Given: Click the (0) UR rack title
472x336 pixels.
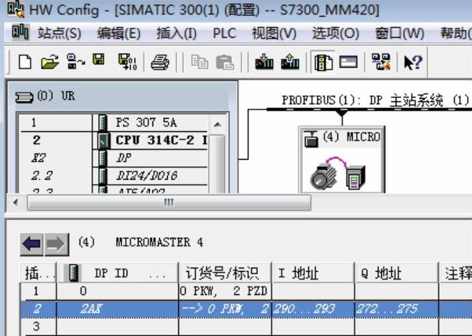Looking at the screenshot, I should point(56,96).
